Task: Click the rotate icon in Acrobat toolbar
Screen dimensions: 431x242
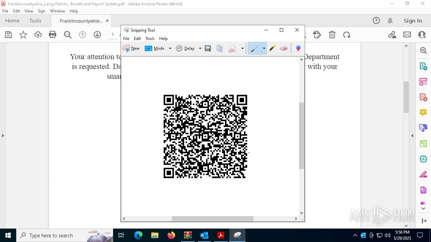Action: coord(347,35)
